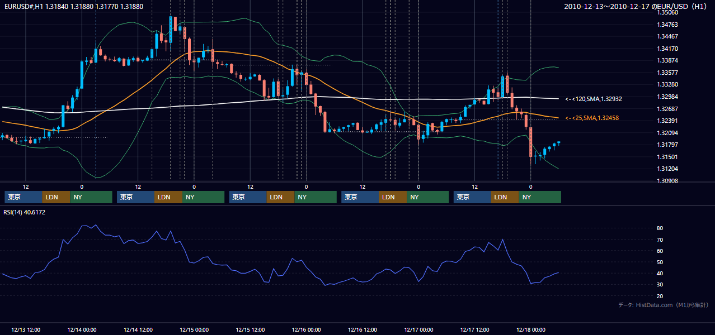This screenshot has height=335, width=715.
Task: Click price axis value 1.33874
Action: [x=667, y=60]
